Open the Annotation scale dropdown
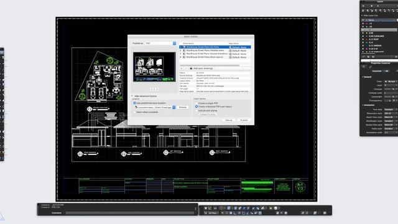The height and width of the screenshot is (224, 398). point(391,133)
